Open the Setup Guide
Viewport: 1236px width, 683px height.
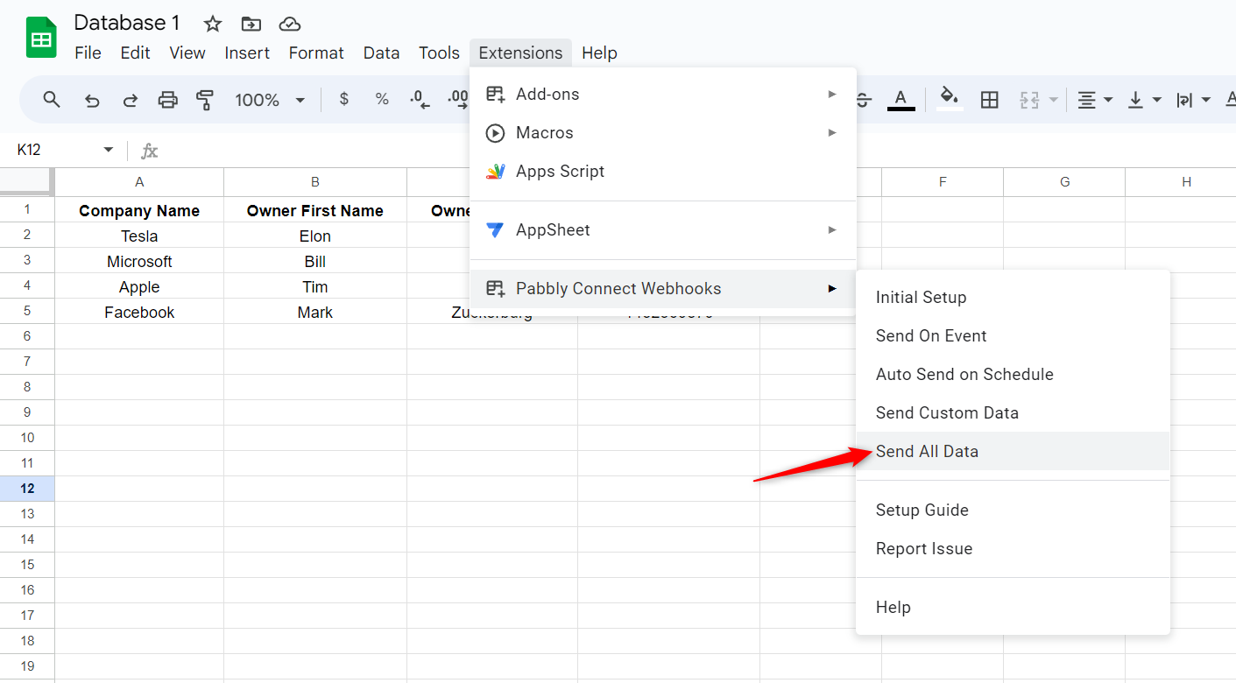[1013, 510]
